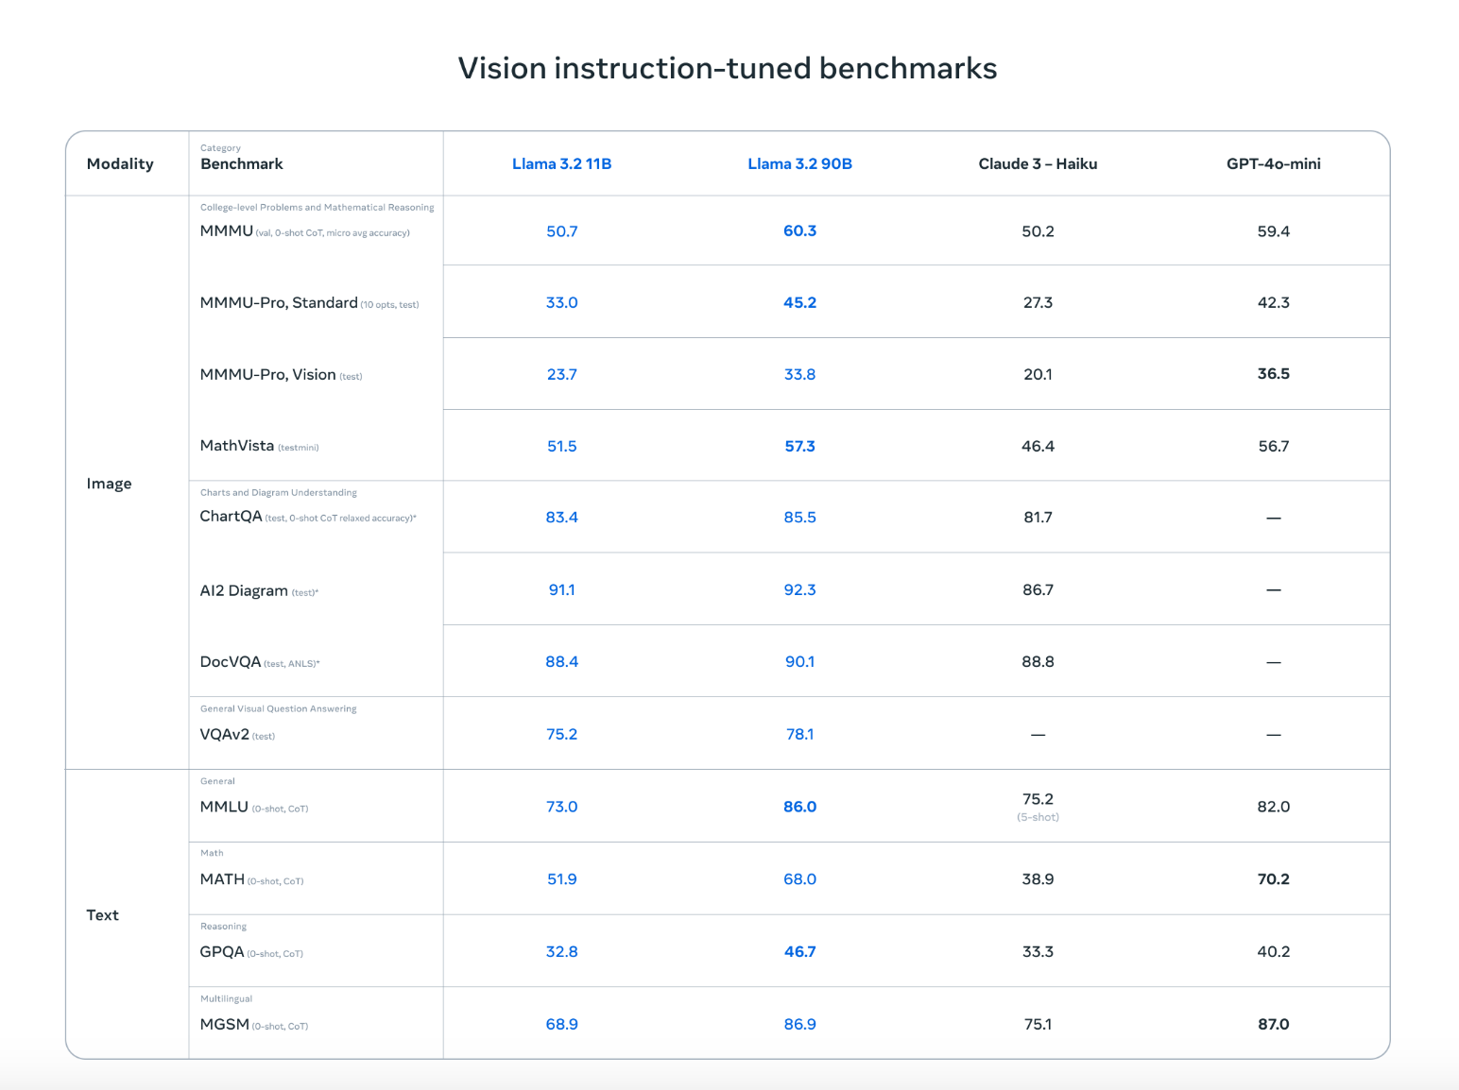This screenshot has height=1090, width=1459.
Task: Click the 'MATH' benchmark name
Action: 222,879
